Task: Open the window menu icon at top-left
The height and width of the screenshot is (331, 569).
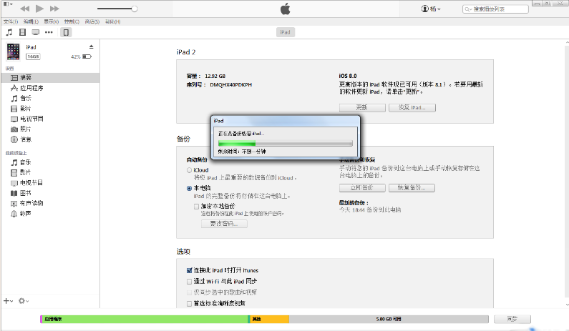Action: (x=8, y=4)
